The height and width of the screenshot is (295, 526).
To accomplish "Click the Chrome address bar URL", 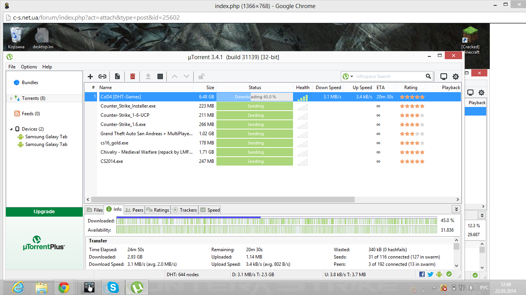I will pyautogui.click(x=96, y=18).
